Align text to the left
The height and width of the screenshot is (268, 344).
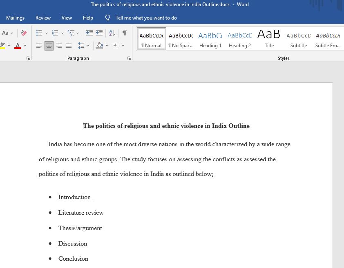tap(39, 46)
